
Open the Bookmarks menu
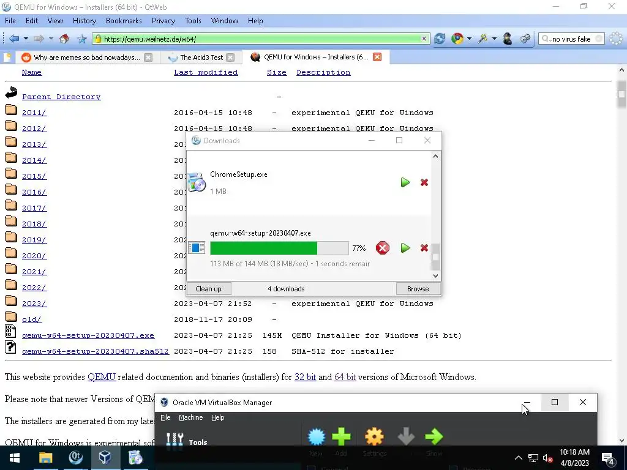click(124, 21)
